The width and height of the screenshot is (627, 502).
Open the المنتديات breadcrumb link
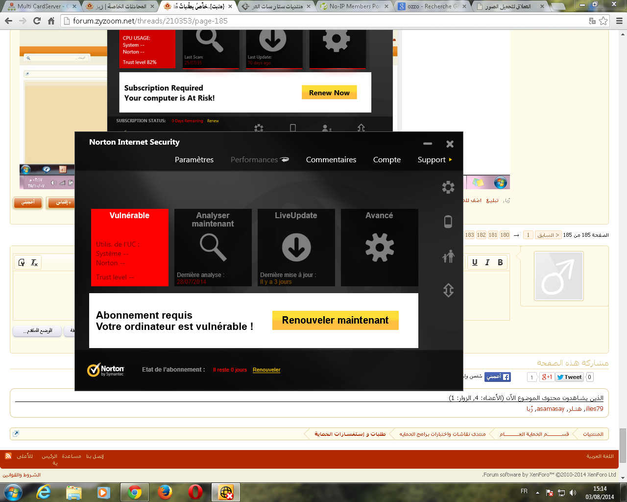(x=593, y=434)
